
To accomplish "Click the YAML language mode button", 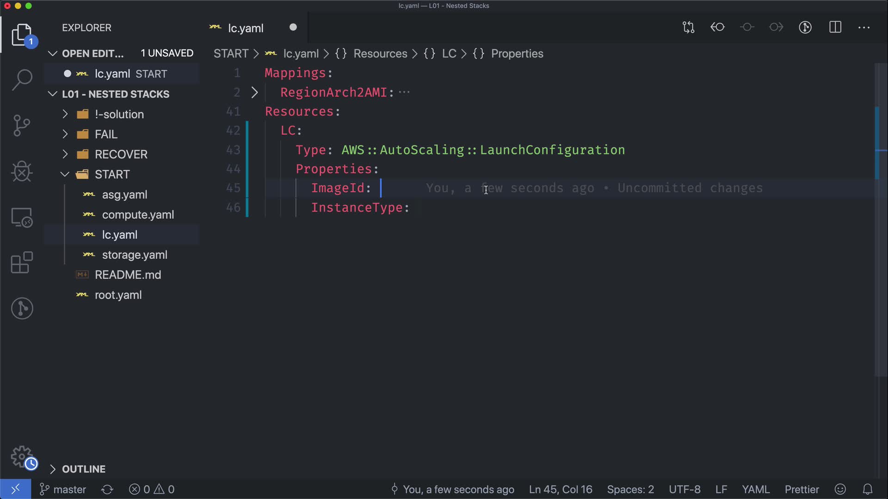I will [755, 489].
